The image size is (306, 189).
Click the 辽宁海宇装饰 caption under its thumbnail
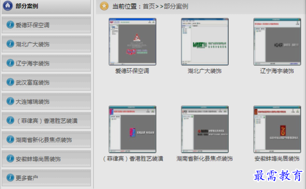(277, 71)
